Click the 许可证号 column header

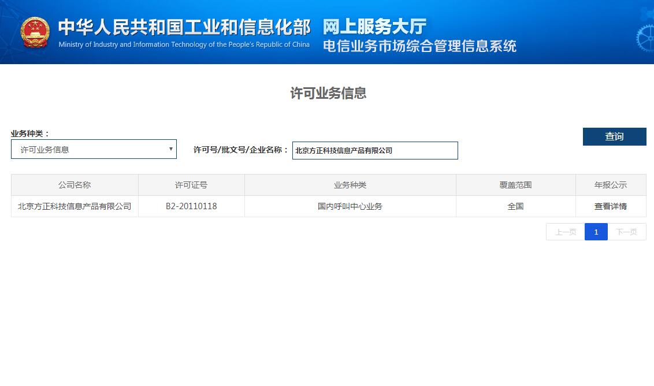point(191,185)
